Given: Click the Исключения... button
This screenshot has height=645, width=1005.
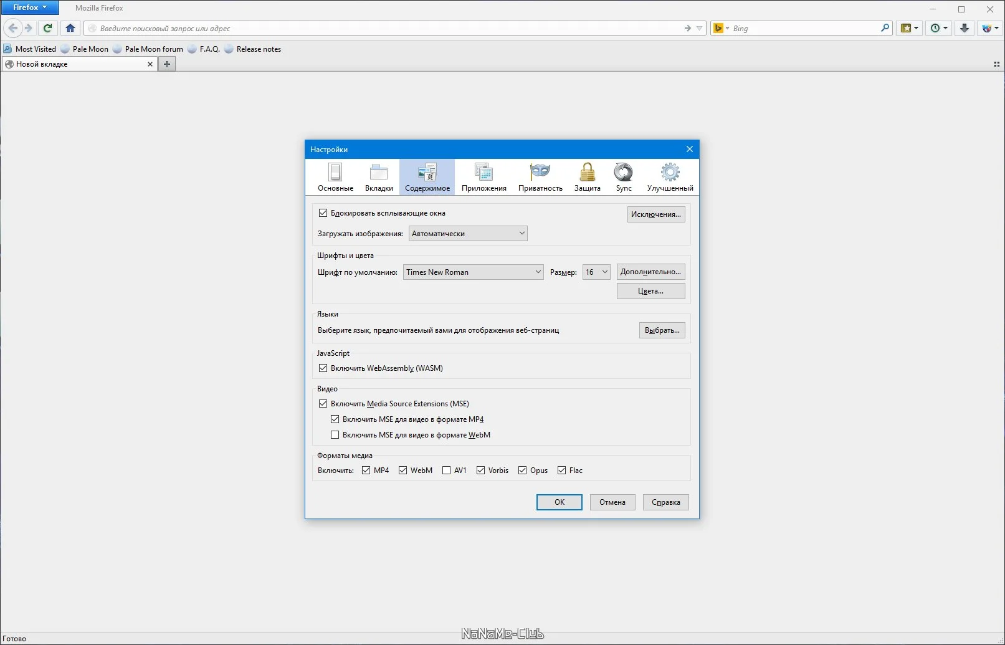Looking at the screenshot, I should 656,214.
